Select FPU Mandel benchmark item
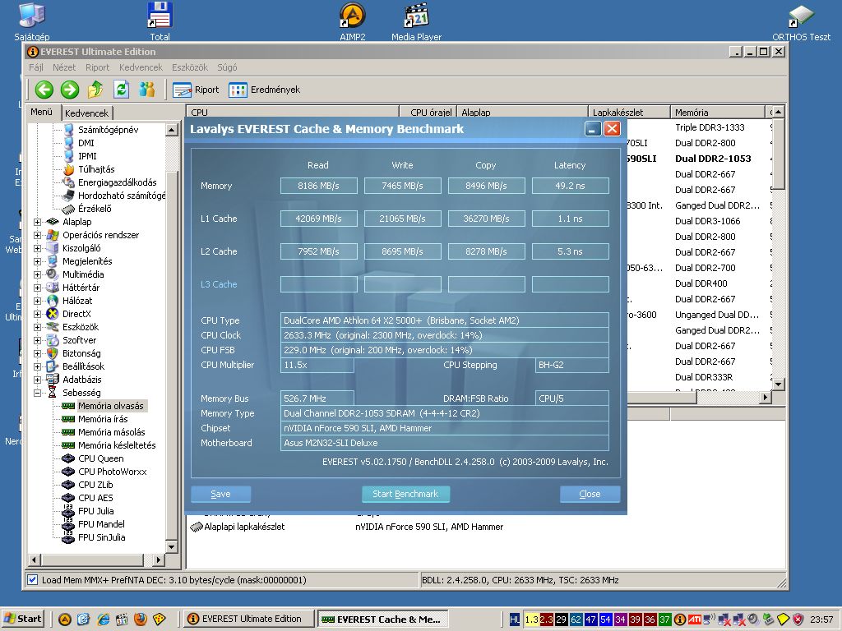Viewport: 842px width, 631px height. point(94,524)
